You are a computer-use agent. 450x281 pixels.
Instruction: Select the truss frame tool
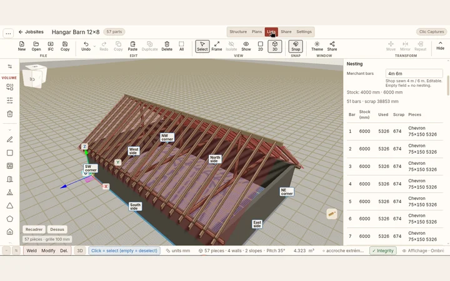coord(10,192)
